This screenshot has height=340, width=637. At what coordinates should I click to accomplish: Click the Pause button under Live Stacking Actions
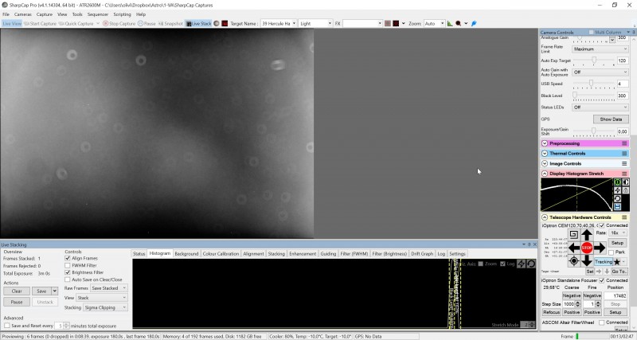click(x=17, y=302)
